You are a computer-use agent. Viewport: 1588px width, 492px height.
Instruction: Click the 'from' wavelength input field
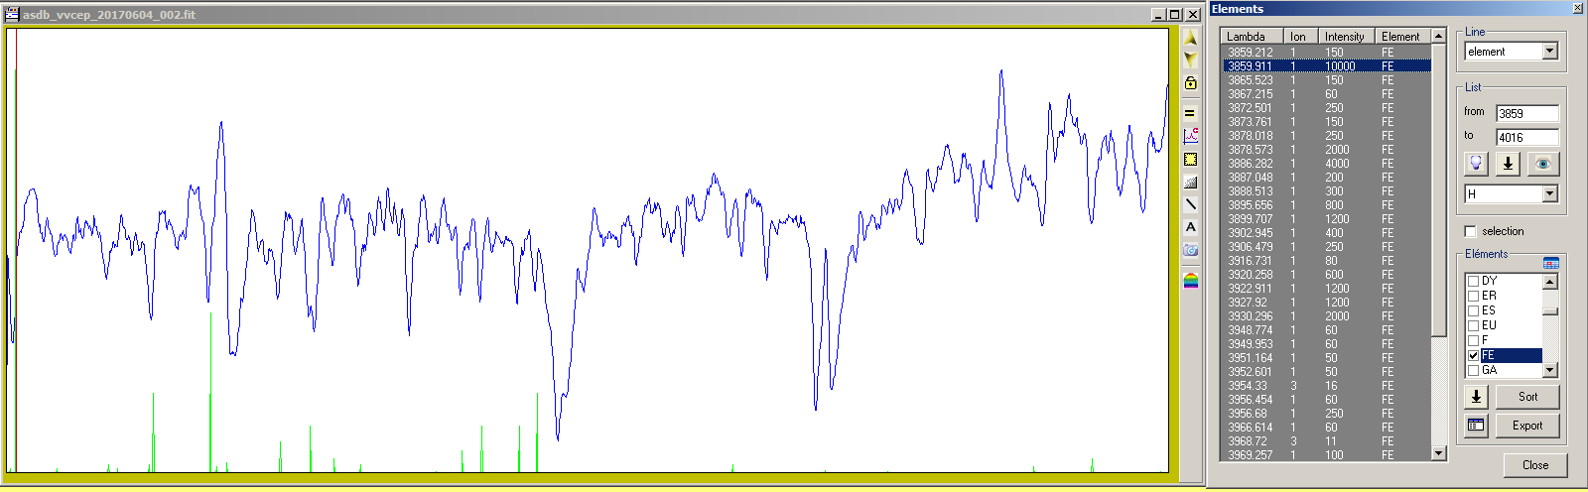click(x=1525, y=114)
